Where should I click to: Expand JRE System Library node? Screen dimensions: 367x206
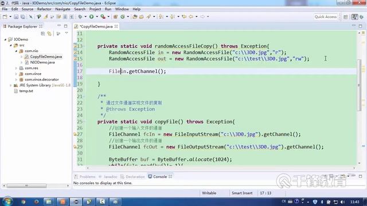(x=10, y=85)
